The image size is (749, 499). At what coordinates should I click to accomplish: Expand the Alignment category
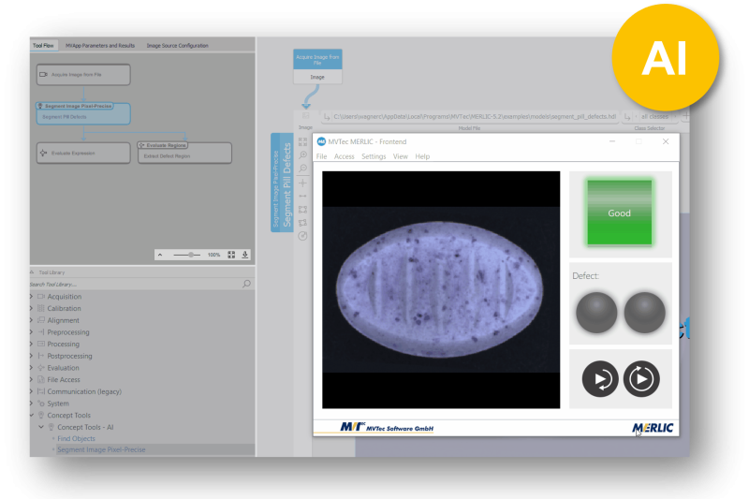(x=32, y=320)
